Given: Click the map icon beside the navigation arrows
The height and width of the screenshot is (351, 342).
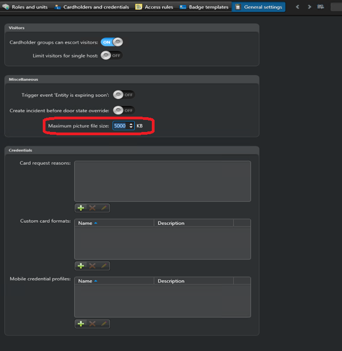Looking at the screenshot, I should [321, 7].
